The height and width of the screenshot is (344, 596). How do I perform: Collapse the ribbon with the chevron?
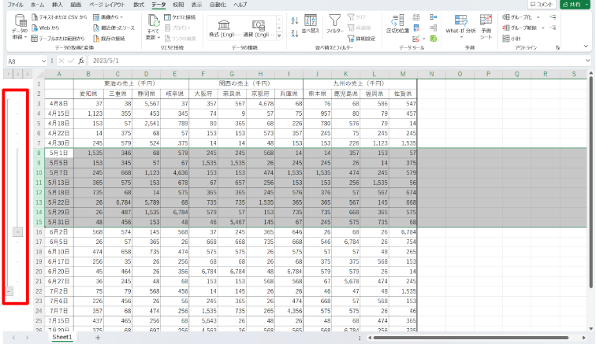(586, 46)
